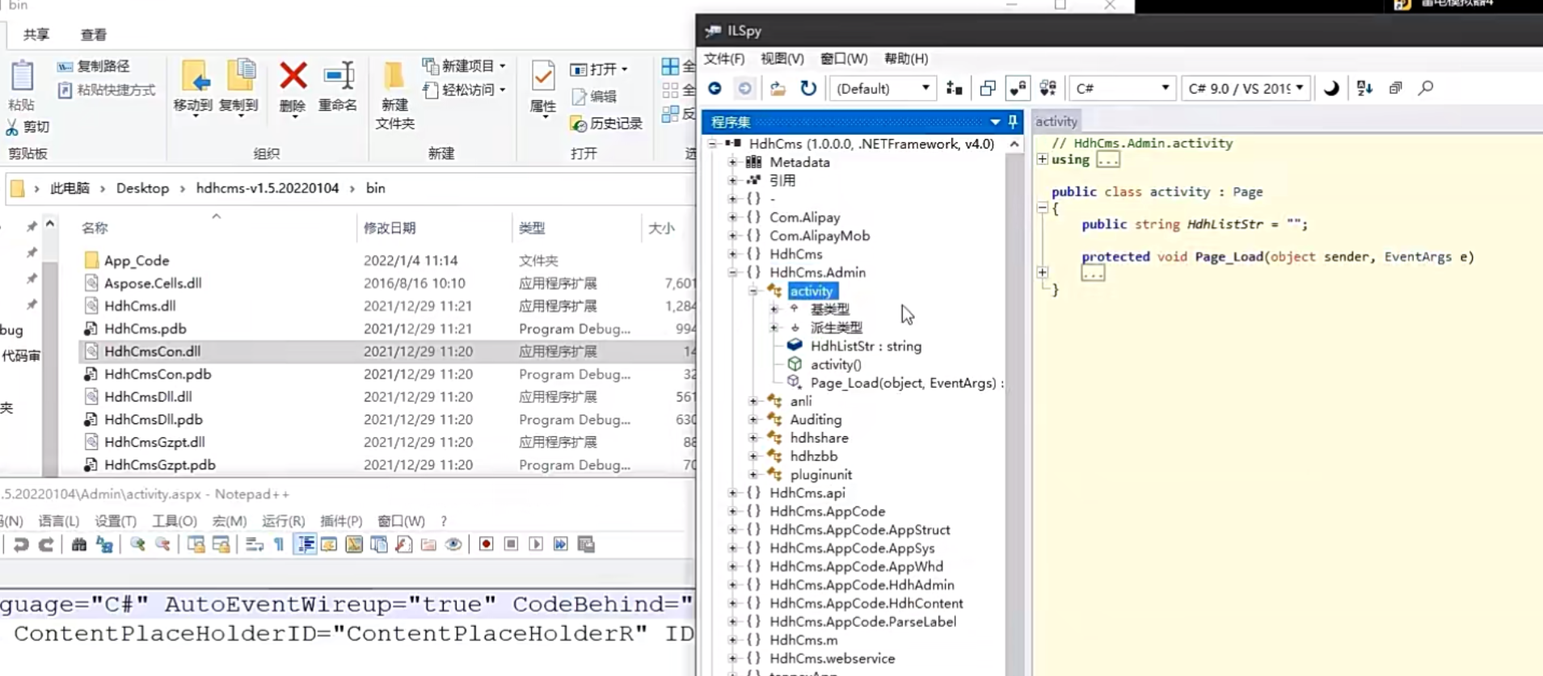Click the overlapping windows icon beside assembly lists

[988, 88]
